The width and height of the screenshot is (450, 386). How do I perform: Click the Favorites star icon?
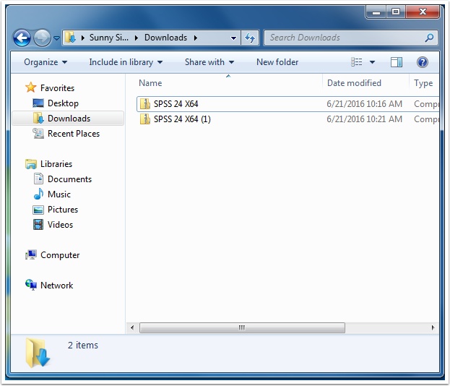click(x=31, y=87)
